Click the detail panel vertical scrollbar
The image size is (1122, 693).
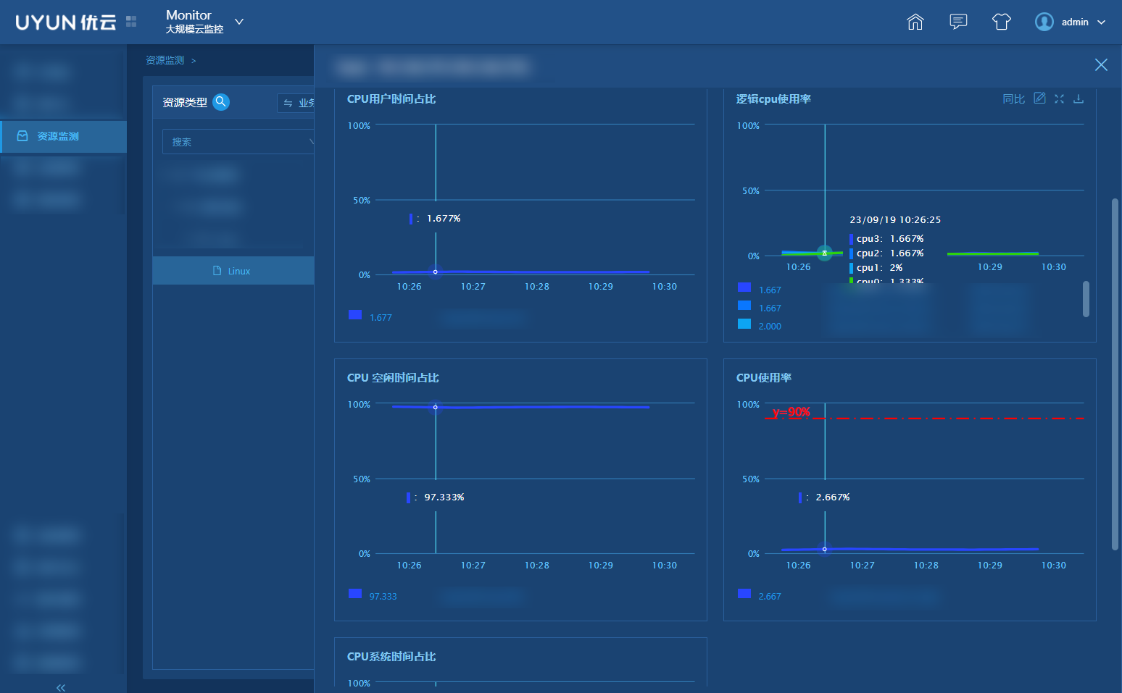point(1115,374)
